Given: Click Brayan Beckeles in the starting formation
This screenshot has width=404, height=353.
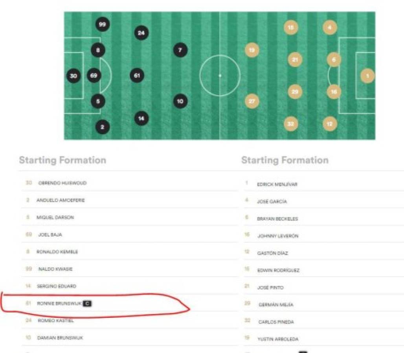Looking at the screenshot, I should pos(277,219).
